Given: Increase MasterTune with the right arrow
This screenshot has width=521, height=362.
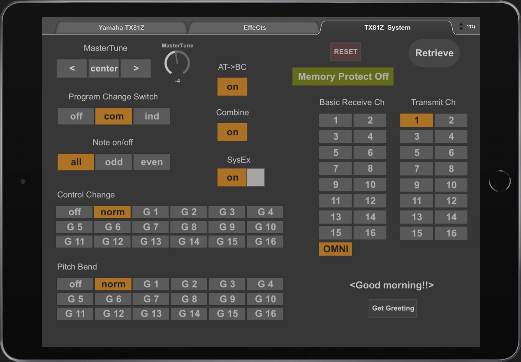Looking at the screenshot, I should point(136,68).
